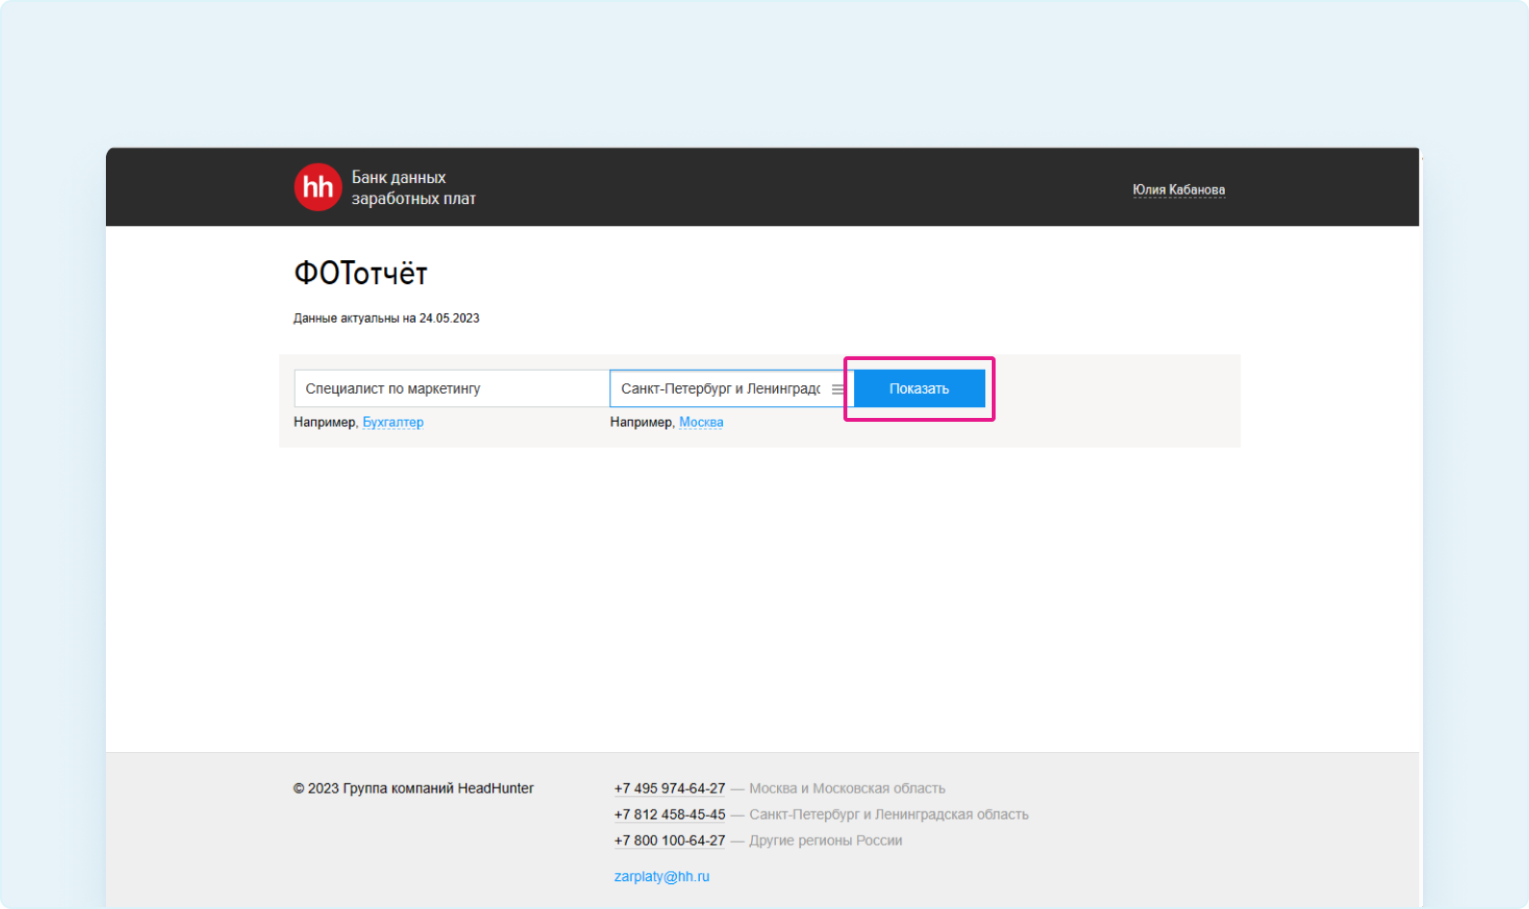Click the +7 800 100-64-27 phone link

670,841
